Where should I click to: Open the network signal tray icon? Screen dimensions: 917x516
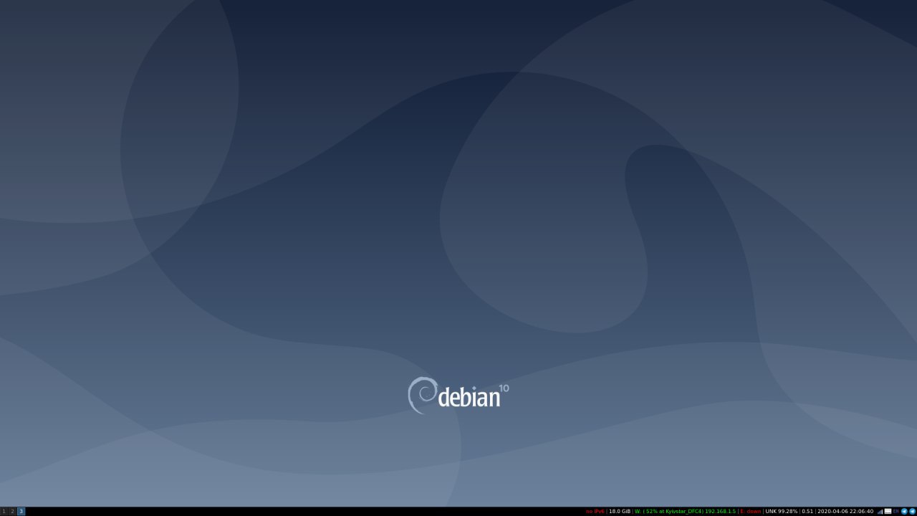(880, 512)
